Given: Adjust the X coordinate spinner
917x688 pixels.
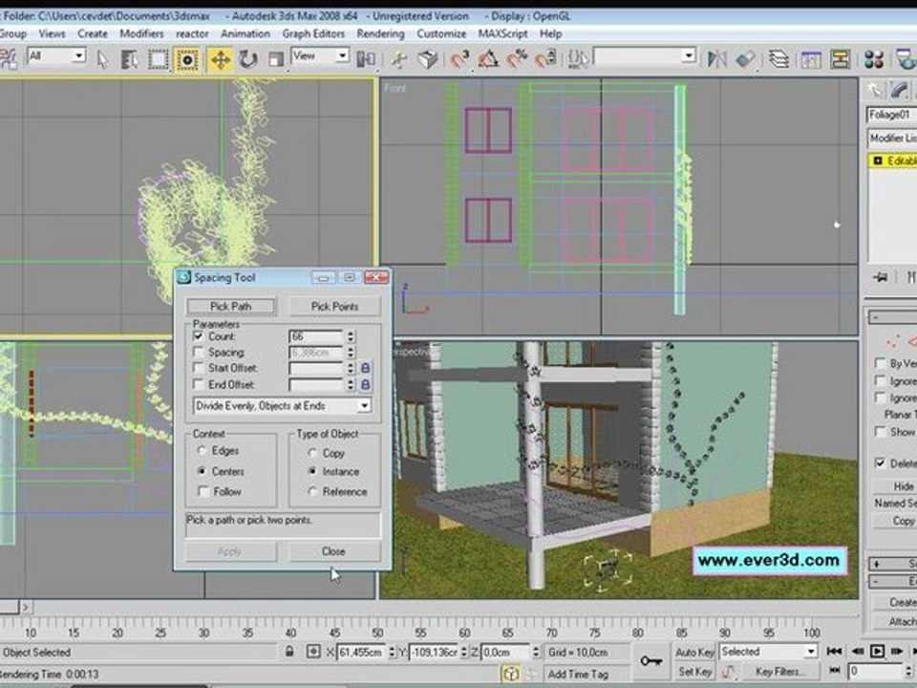Looking at the screenshot, I should (392, 652).
